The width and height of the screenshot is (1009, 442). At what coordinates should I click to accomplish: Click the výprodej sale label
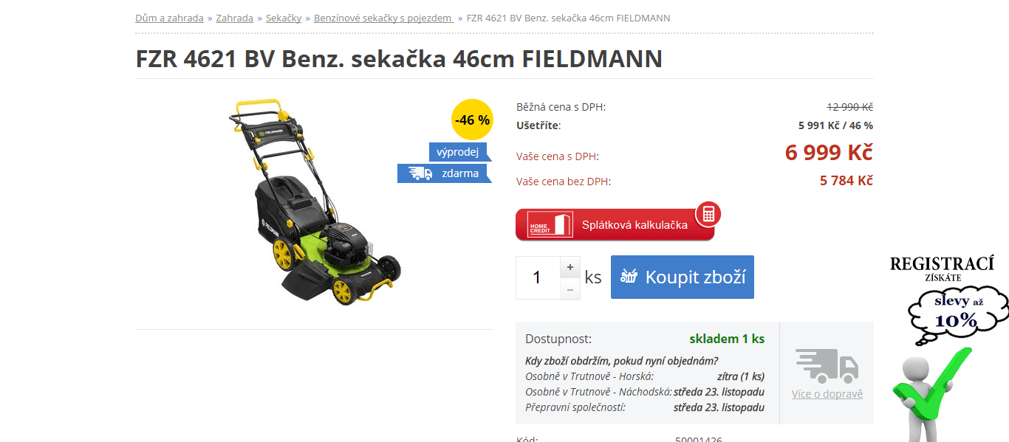[x=458, y=152]
